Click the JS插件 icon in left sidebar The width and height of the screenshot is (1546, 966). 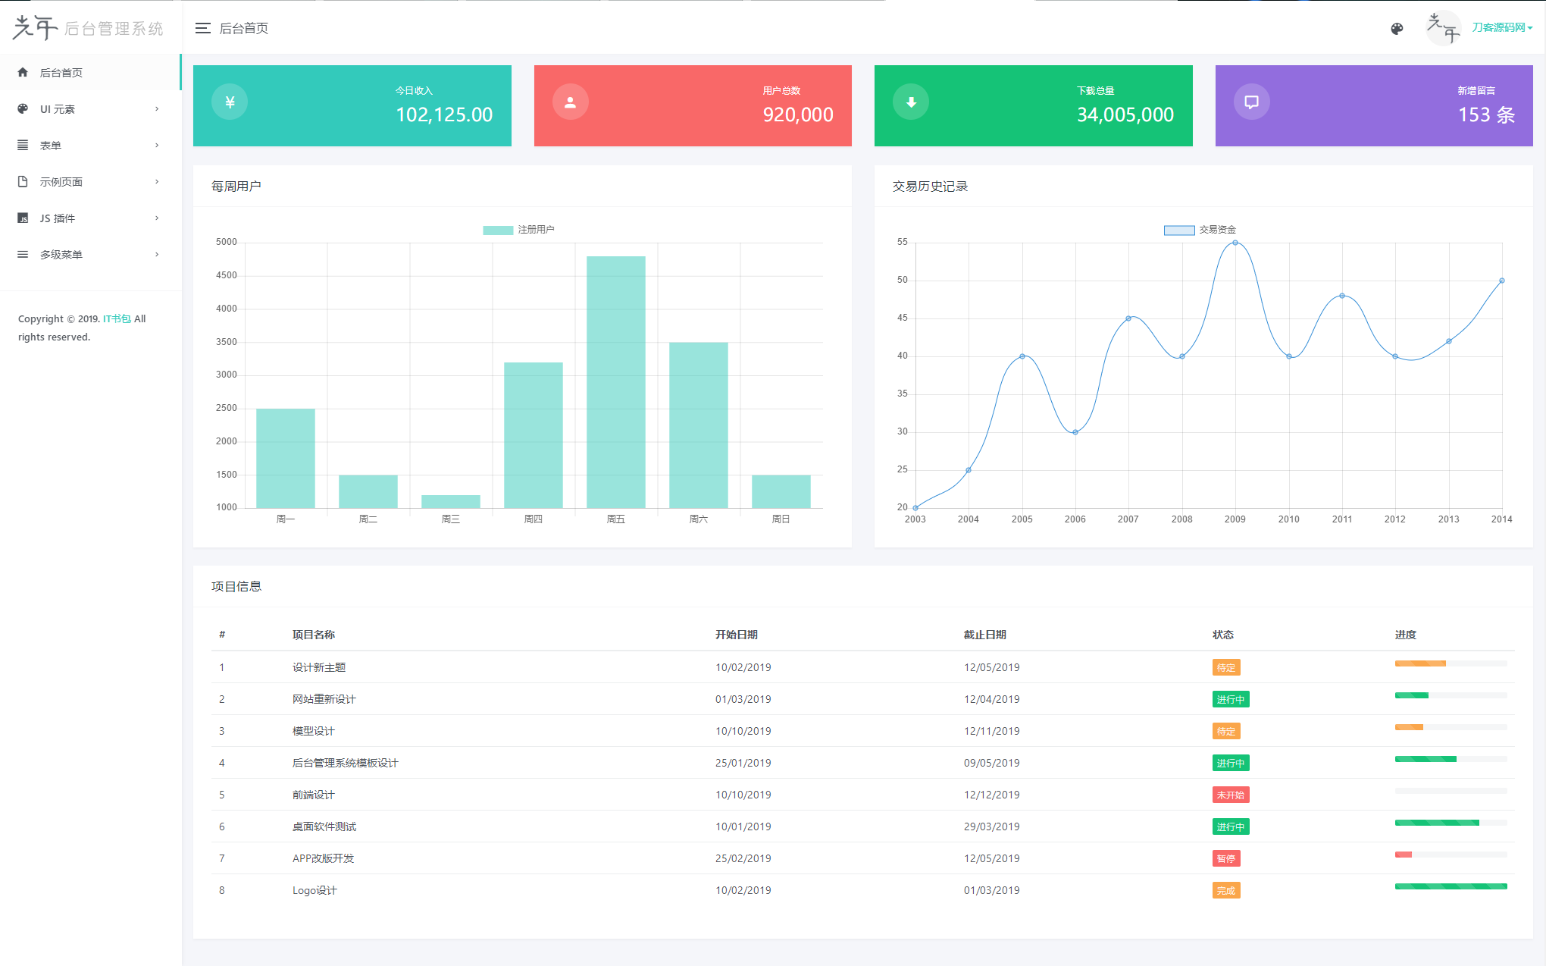point(21,217)
